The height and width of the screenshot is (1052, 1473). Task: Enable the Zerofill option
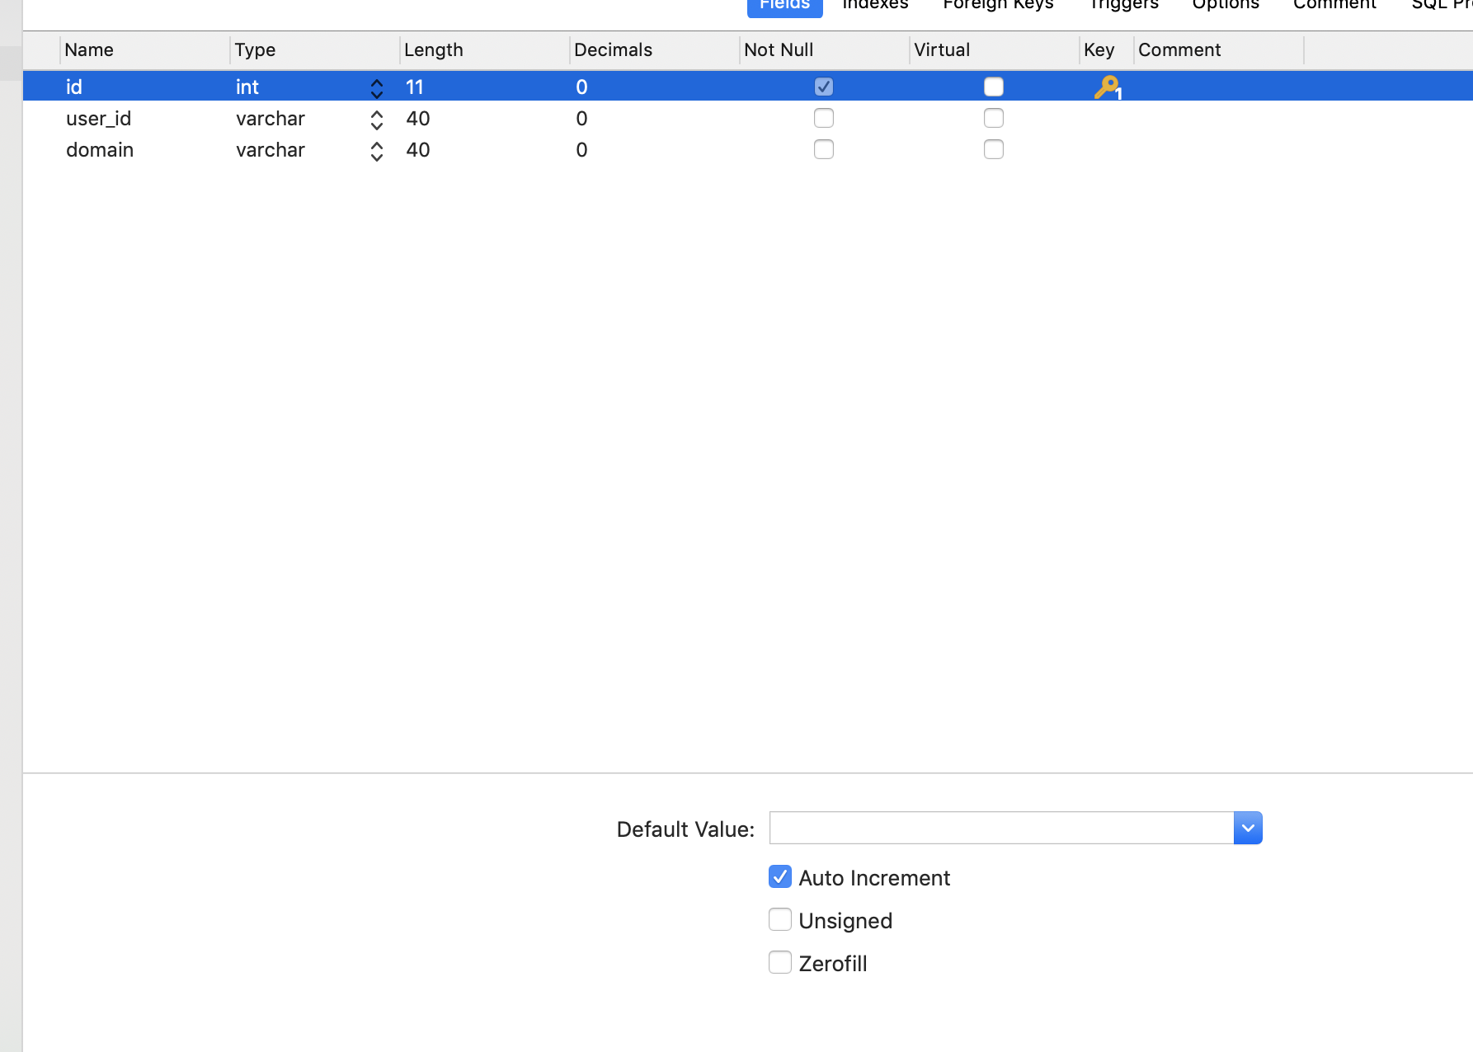(779, 962)
